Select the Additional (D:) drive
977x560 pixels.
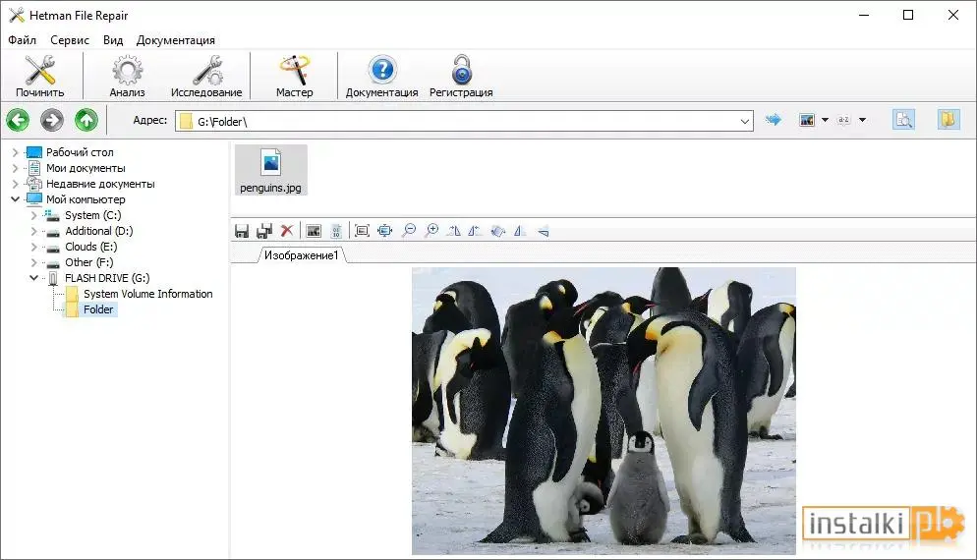point(99,231)
